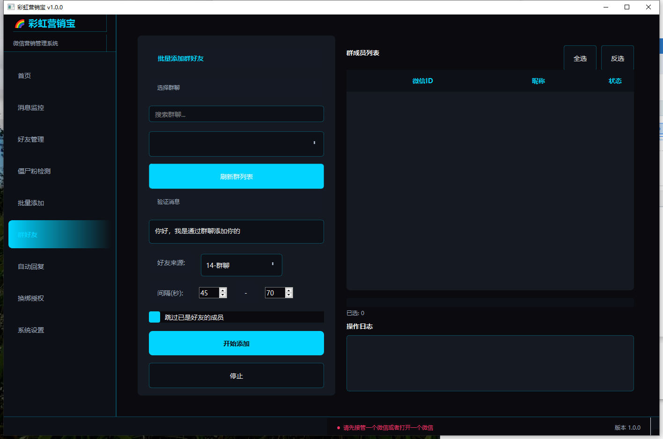The image size is (663, 439).
Task: Select 批量添加 in sidebar
Action: 31,203
